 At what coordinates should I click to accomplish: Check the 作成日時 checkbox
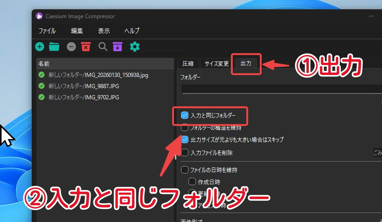[192, 182]
